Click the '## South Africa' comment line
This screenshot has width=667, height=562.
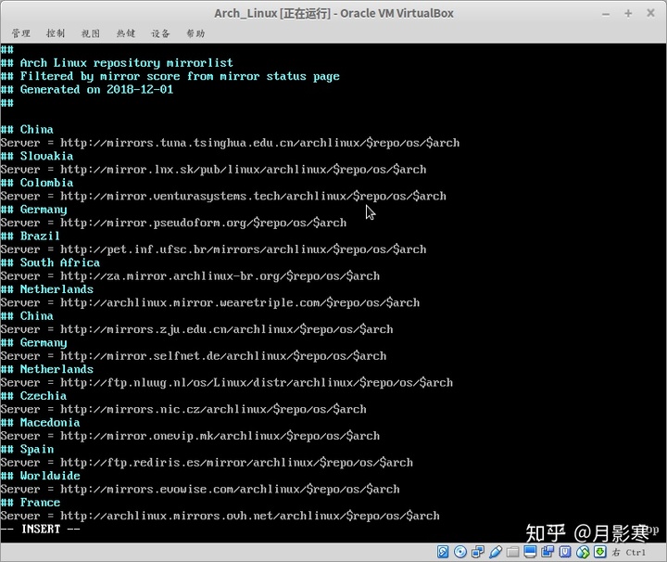coord(50,262)
